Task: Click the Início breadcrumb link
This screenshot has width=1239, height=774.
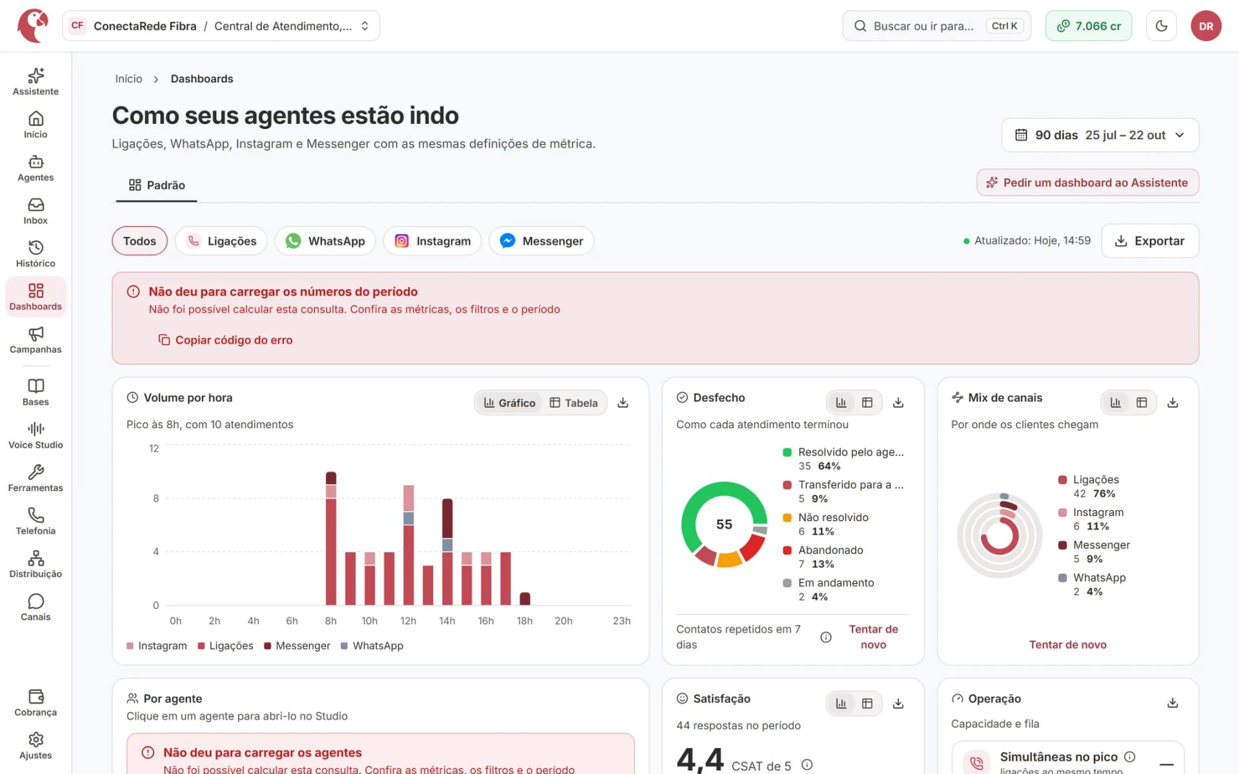Action: click(x=128, y=79)
